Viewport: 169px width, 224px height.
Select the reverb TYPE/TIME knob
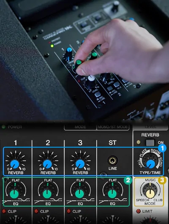tap(151, 164)
